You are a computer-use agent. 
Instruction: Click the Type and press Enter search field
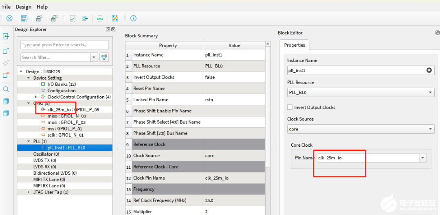coord(65,45)
